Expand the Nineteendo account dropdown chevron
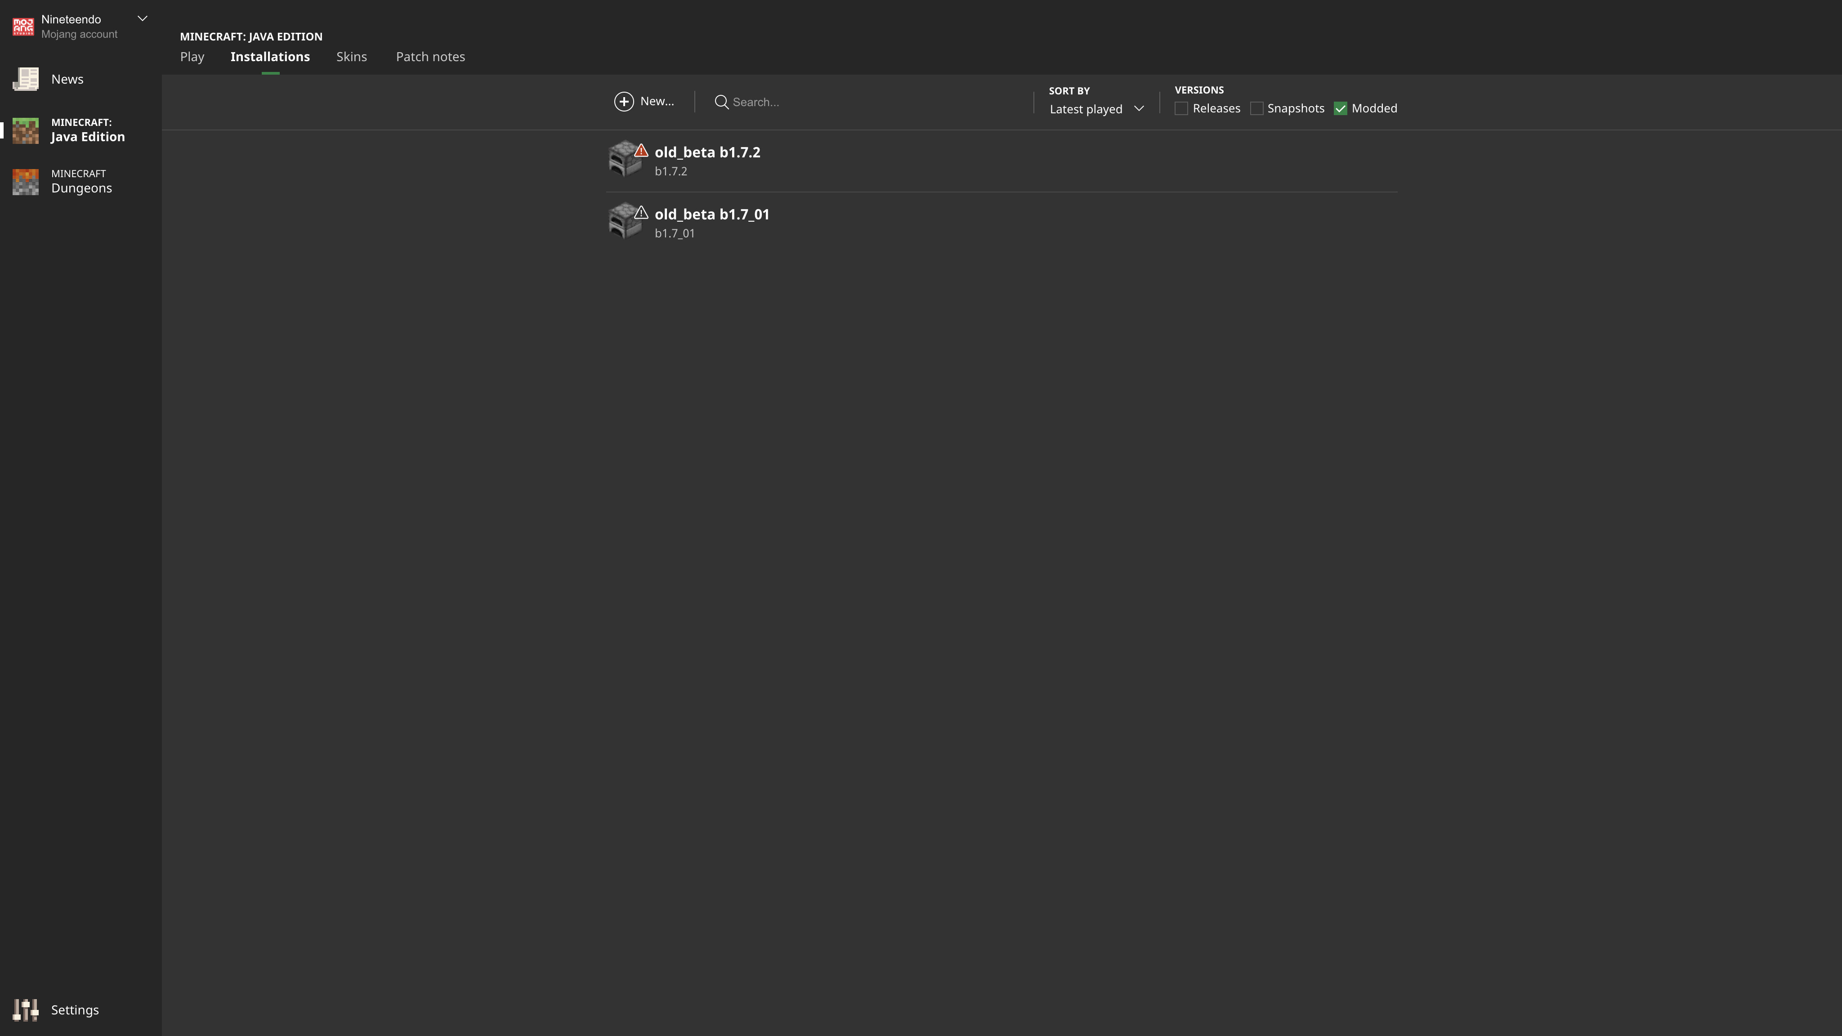Viewport: 1842px width, 1036px height. point(142,18)
